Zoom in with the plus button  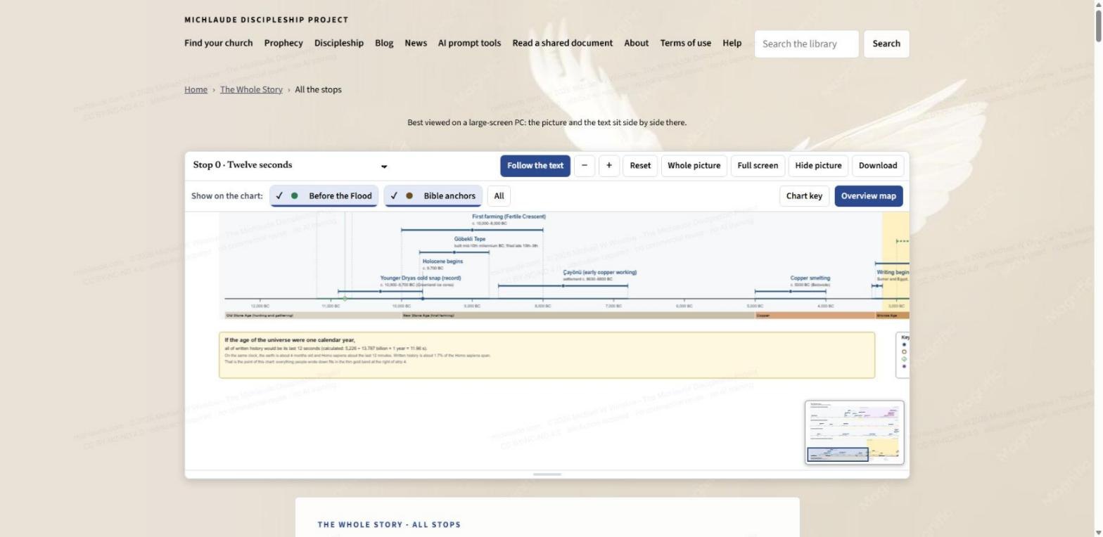tap(608, 166)
